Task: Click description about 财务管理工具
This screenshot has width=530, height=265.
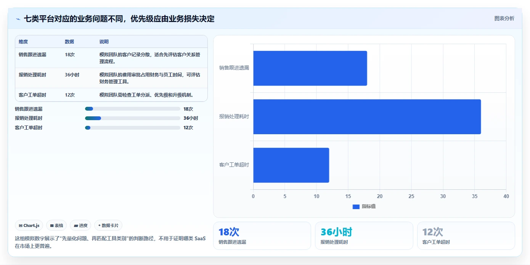Action: (150, 78)
